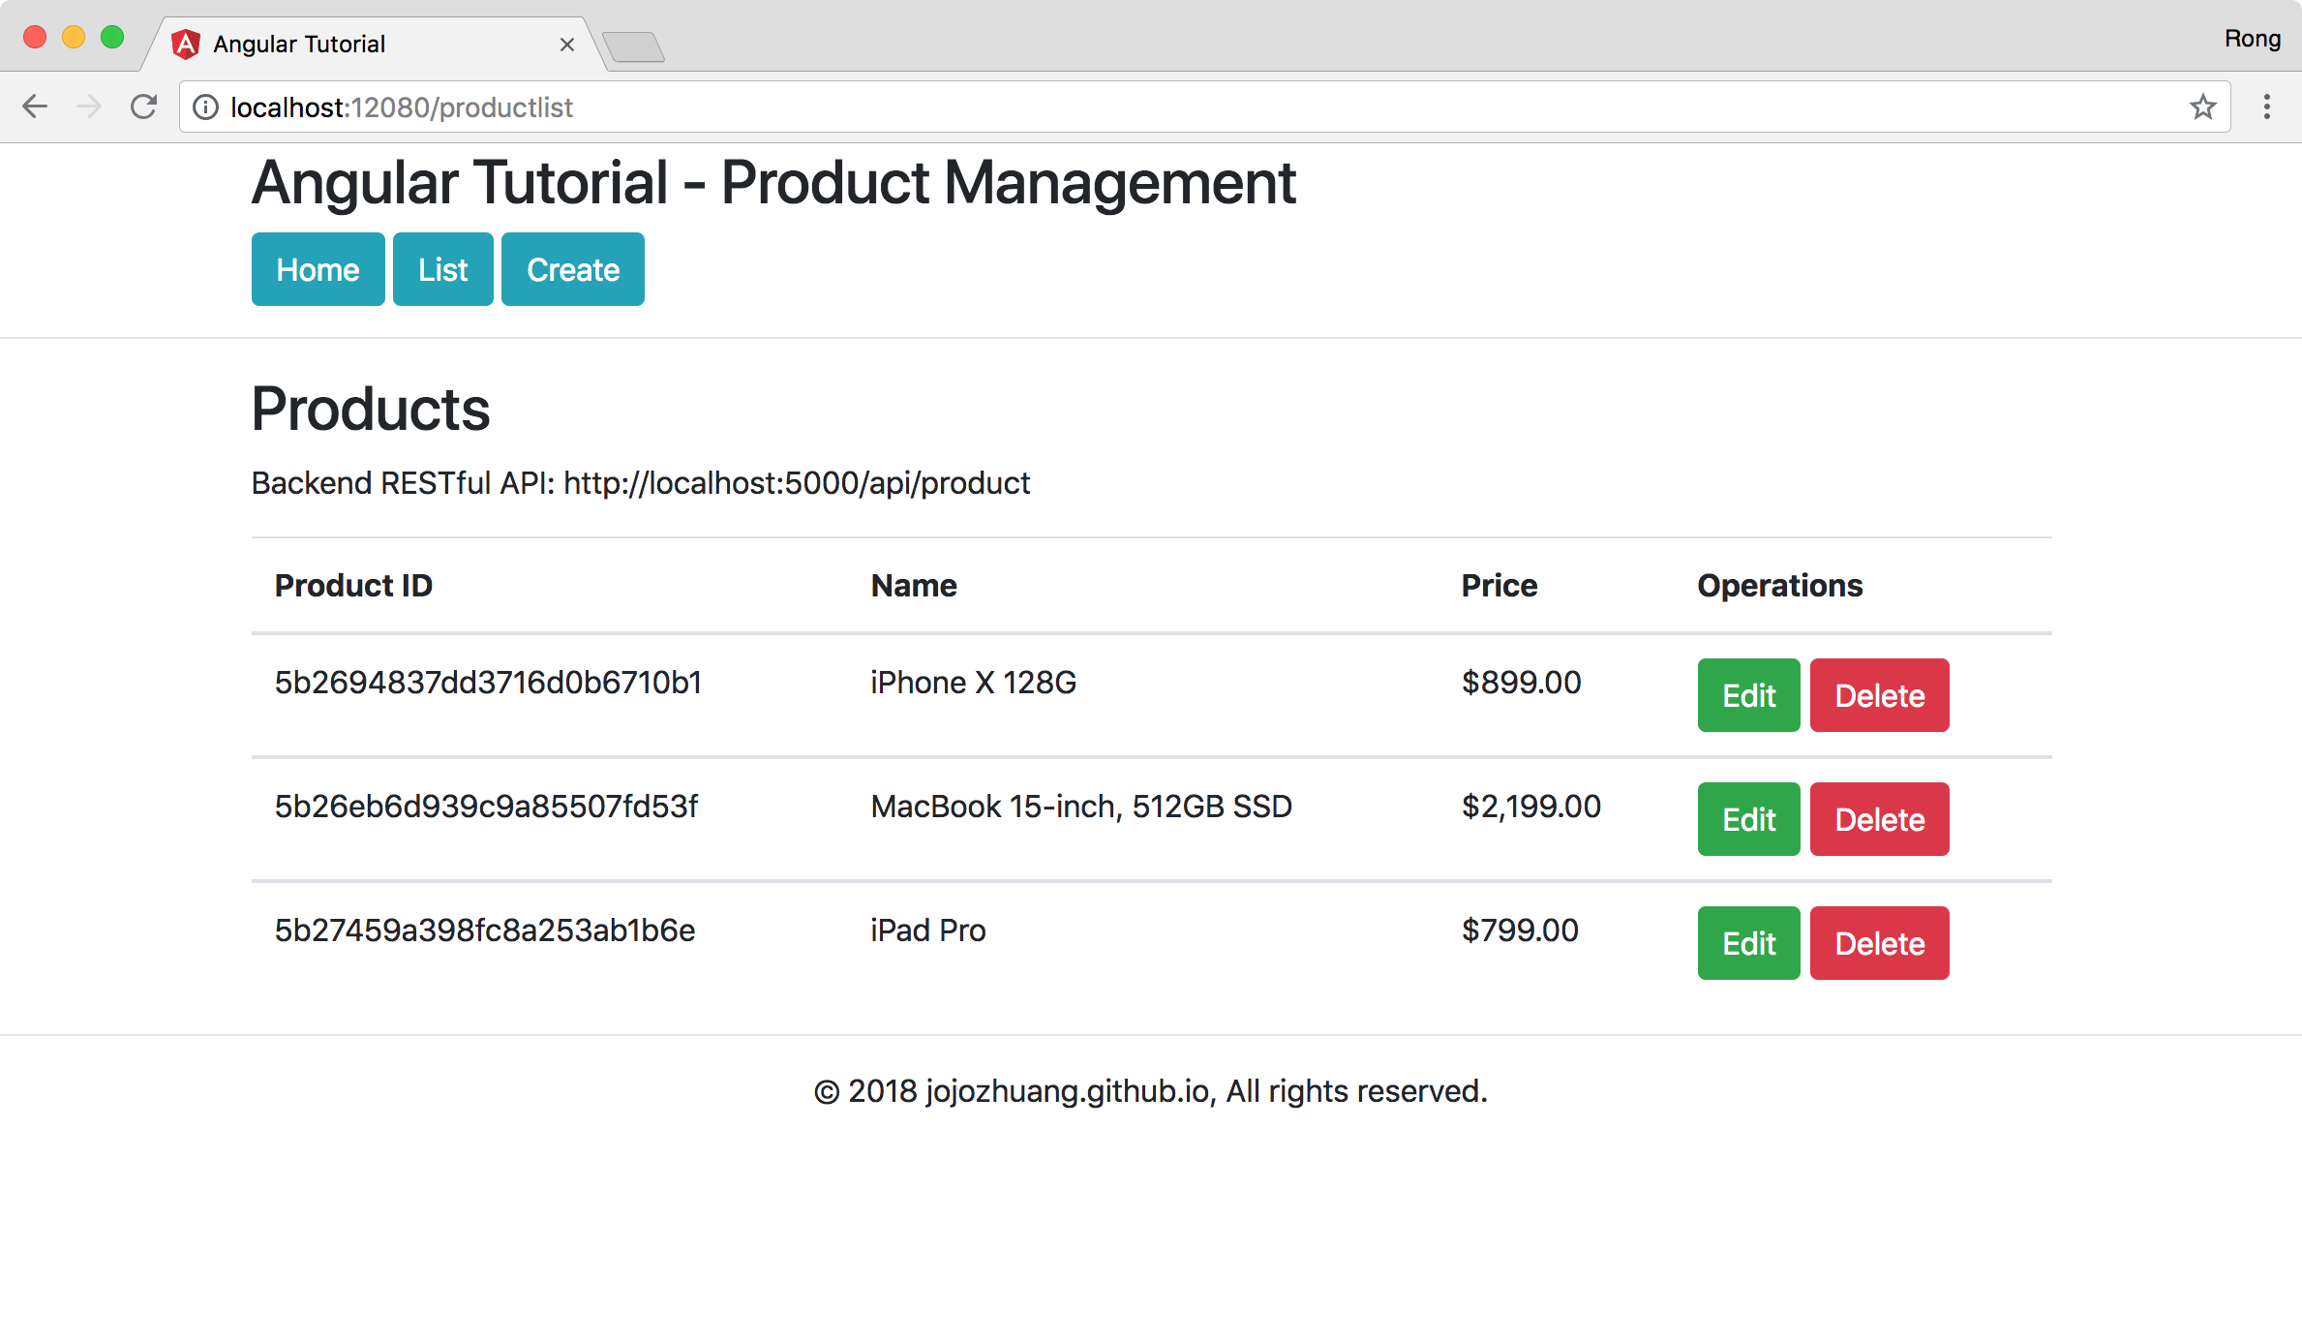The image size is (2302, 1342).
Task: Click the $899.00 price cell
Action: point(1521,683)
